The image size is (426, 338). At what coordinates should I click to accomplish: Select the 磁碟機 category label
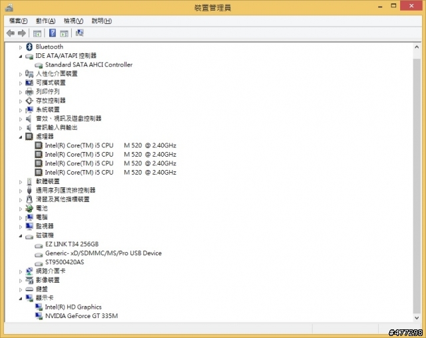[x=45, y=235]
